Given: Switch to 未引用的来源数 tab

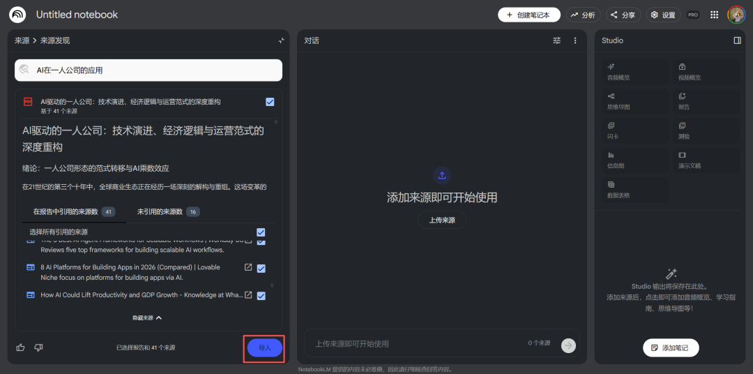Looking at the screenshot, I should click(169, 211).
